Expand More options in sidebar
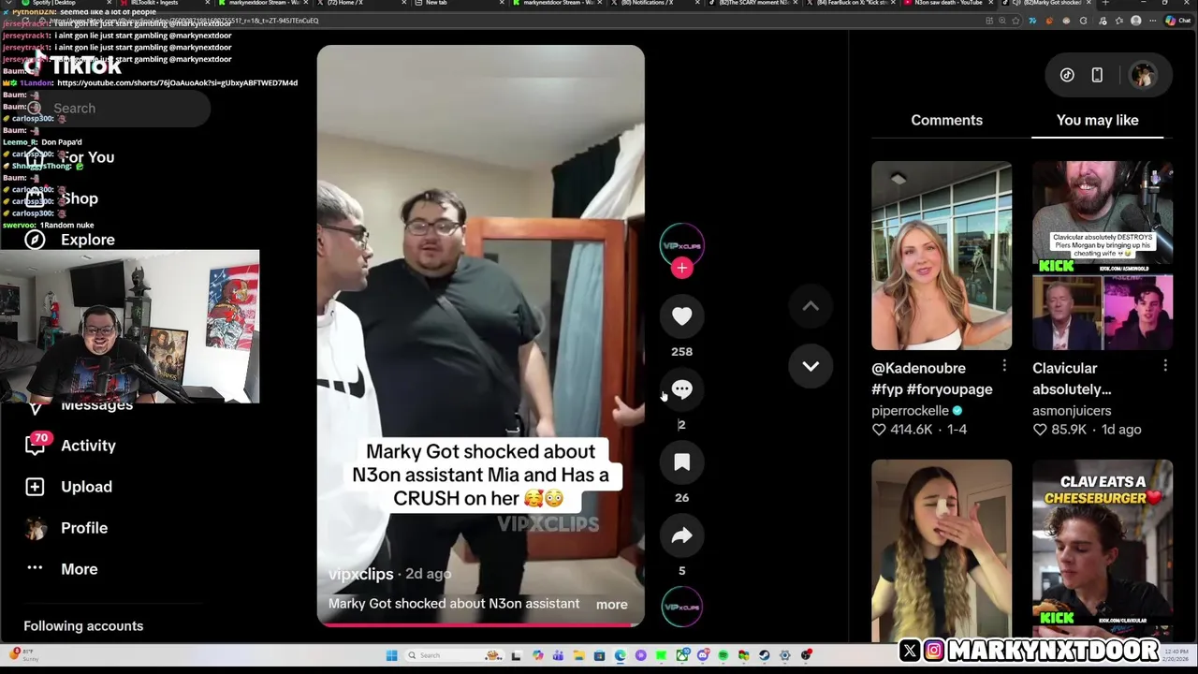The height and width of the screenshot is (674, 1198). tap(79, 569)
